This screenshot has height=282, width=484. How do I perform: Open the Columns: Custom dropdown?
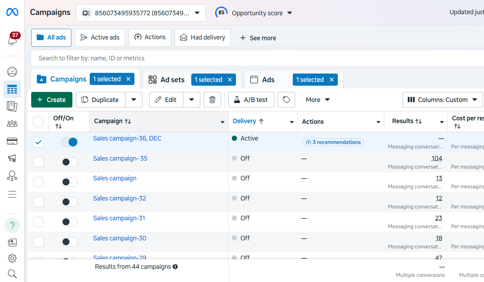[x=442, y=100]
